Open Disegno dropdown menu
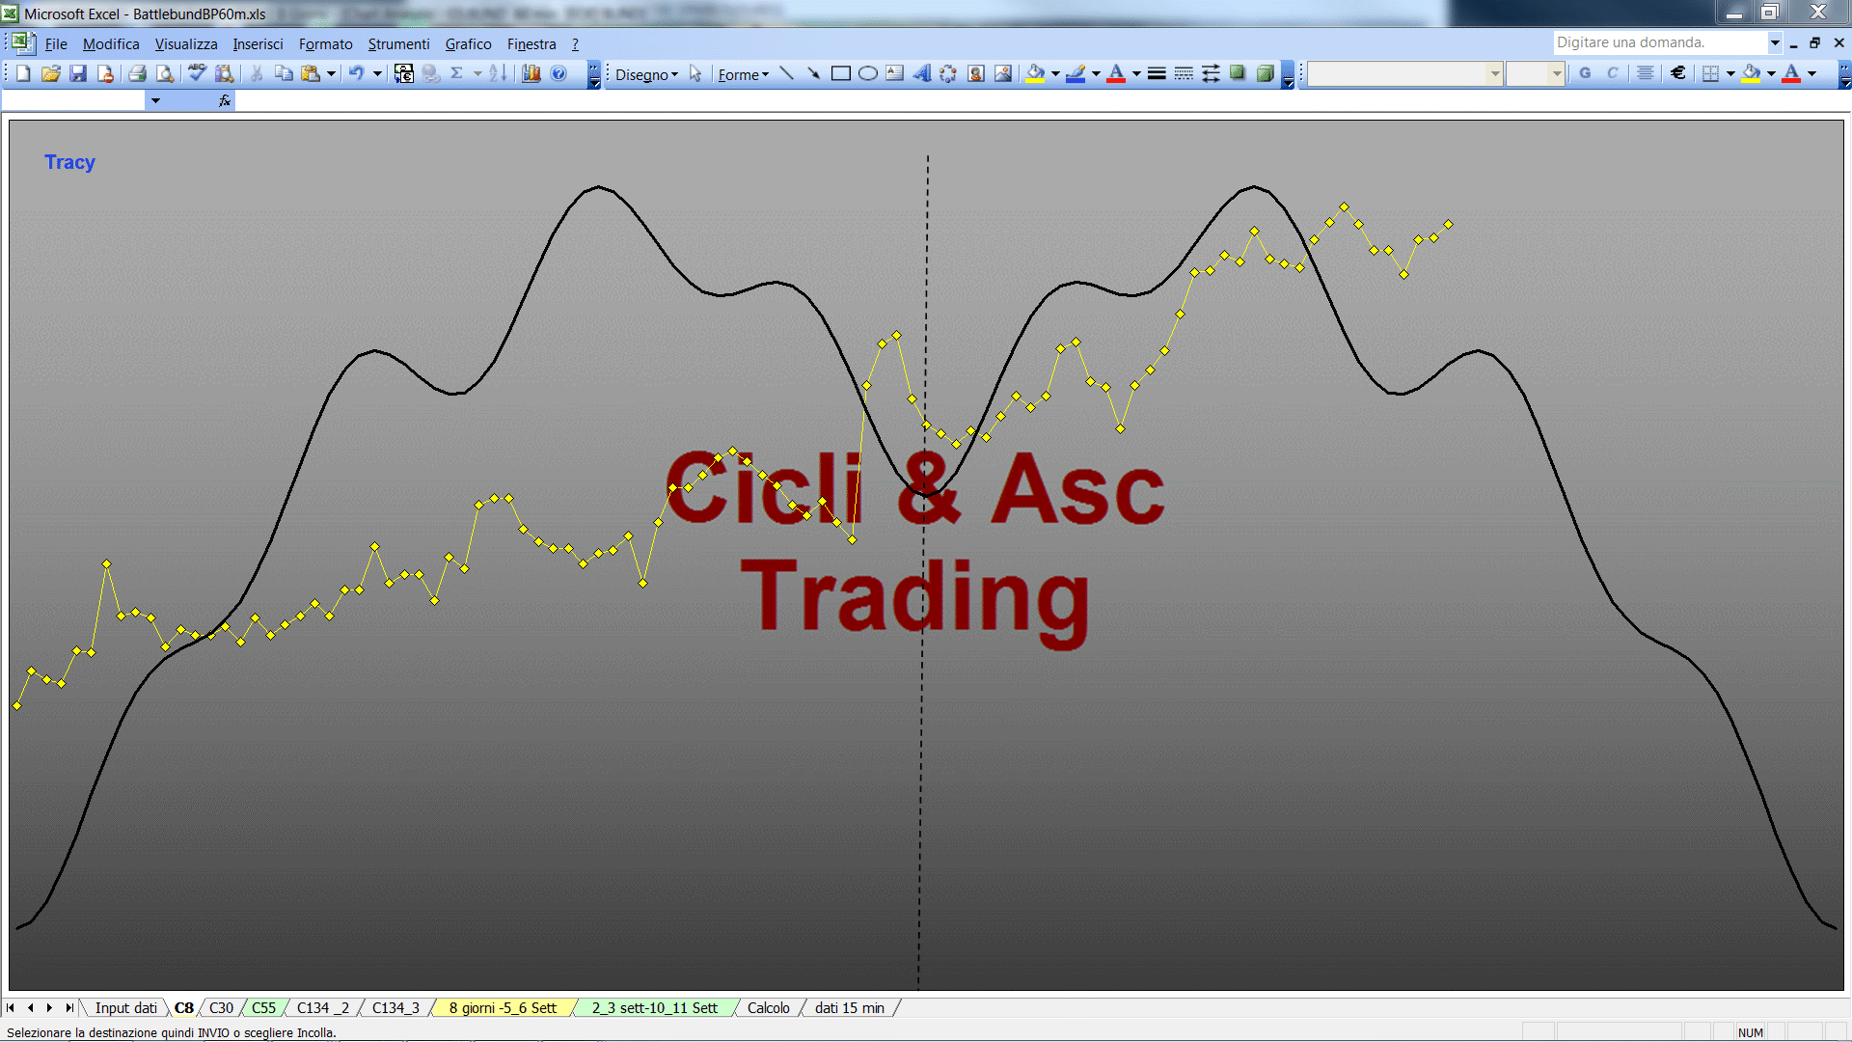 click(646, 74)
